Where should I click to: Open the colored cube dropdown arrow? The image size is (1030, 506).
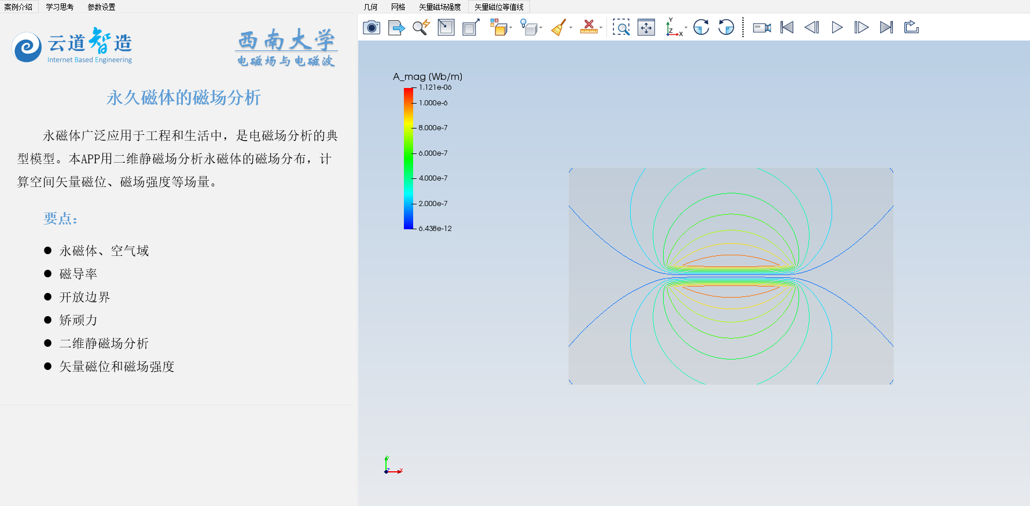[x=510, y=28]
